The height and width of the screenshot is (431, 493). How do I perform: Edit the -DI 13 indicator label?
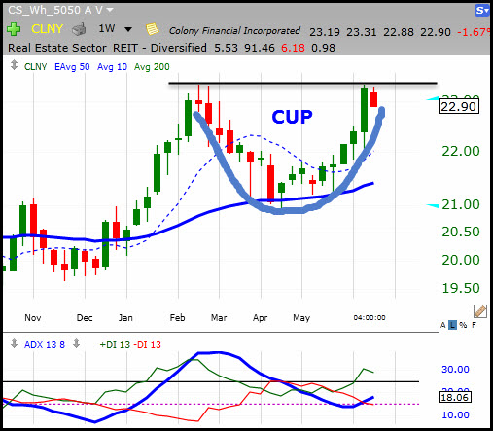[147, 345]
